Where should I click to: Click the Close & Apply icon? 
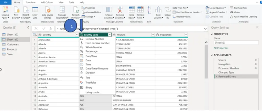[x=5, y=10]
